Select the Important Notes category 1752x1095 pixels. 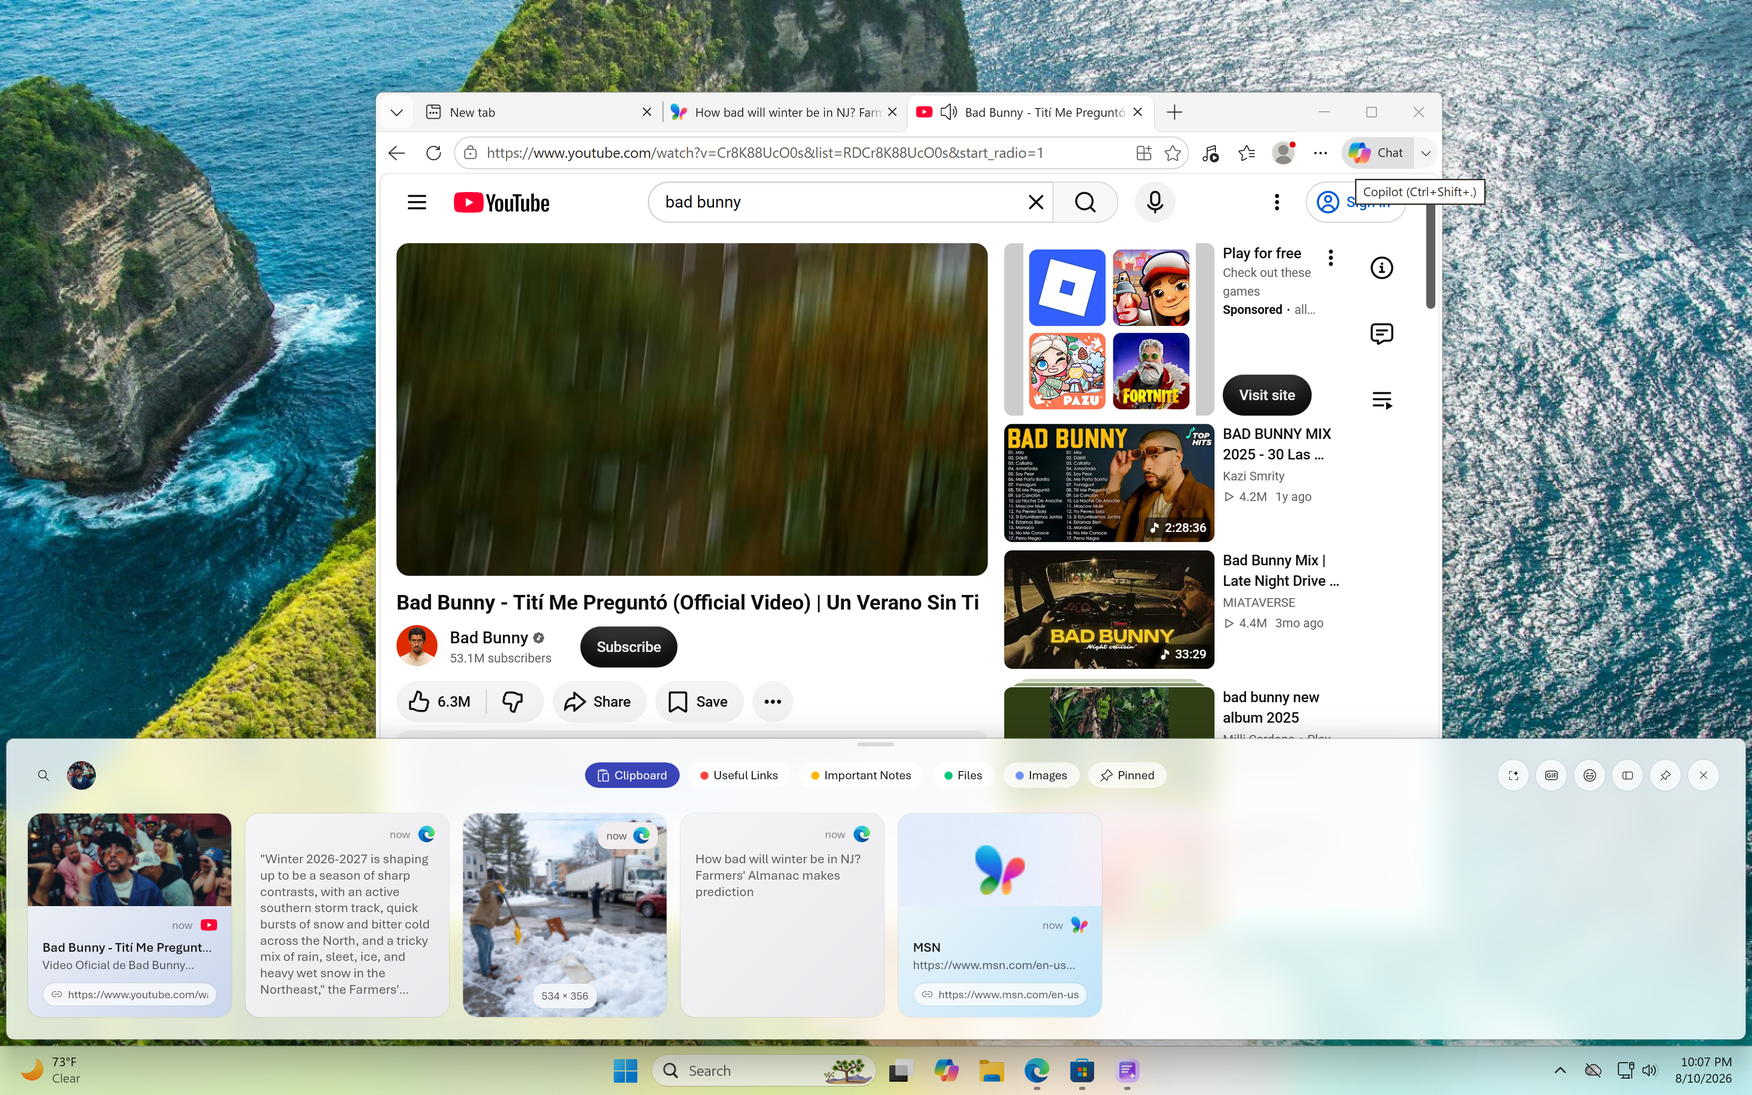861,776
